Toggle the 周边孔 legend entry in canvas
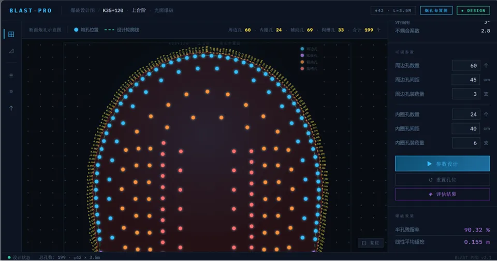This screenshot has width=497, height=261. pos(309,49)
